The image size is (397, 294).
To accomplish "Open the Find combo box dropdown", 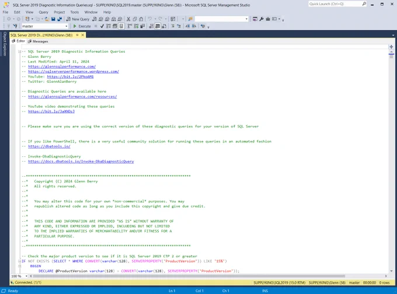I will [x=246, y=19].
